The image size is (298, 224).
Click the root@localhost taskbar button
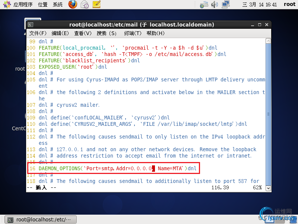point(41,220)
